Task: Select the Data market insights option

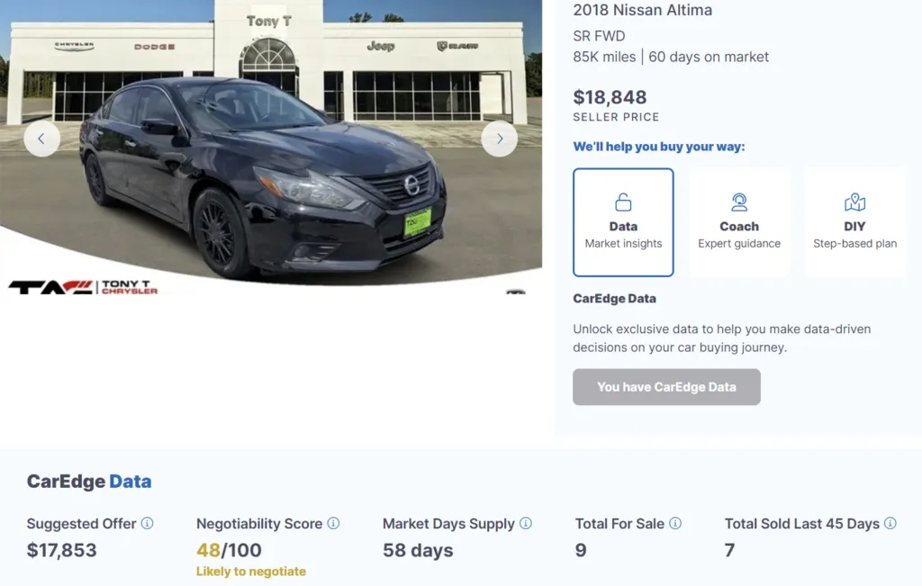Action: pos(623,222)
